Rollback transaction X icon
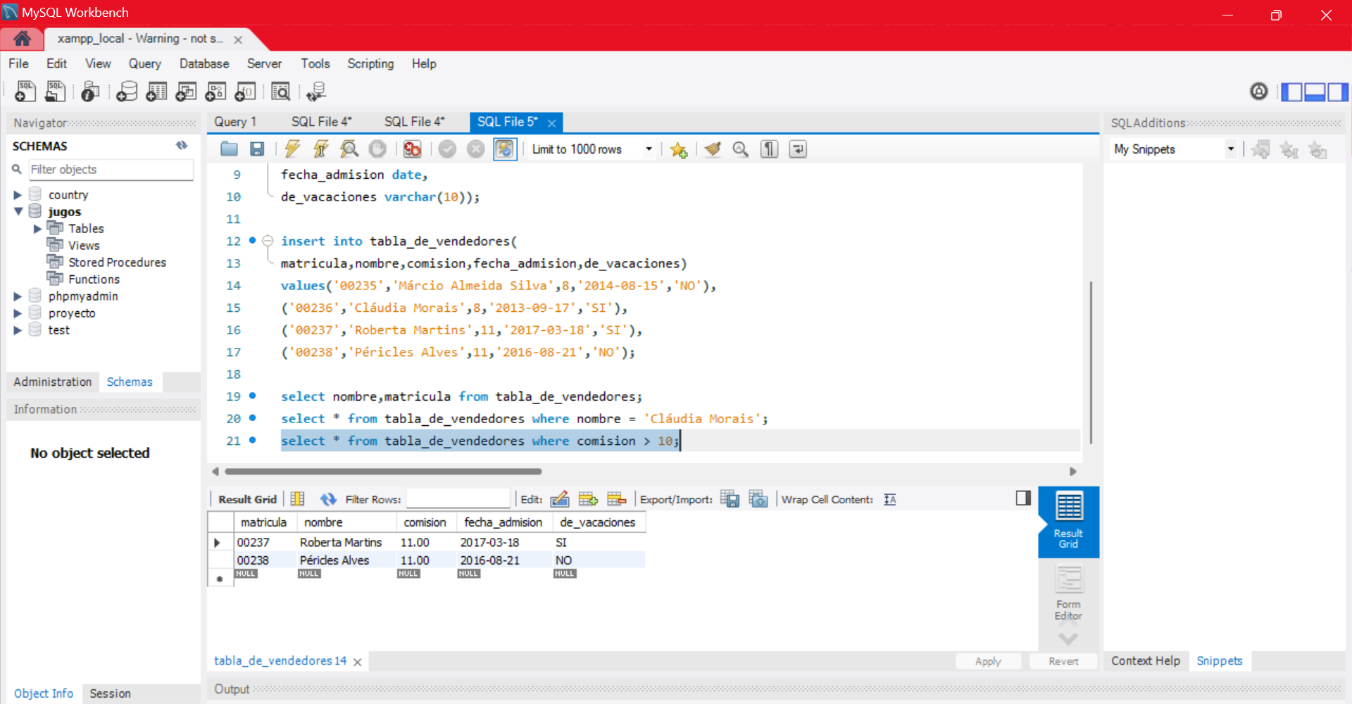The height and width of the screenshot is (704, 1352). click(x=476, y=149)
